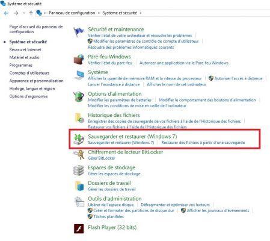The height and width of the screenshot is (241, 270).
Task: Select Horloge, langue et région in the sidebar
Action: (32, 89)
